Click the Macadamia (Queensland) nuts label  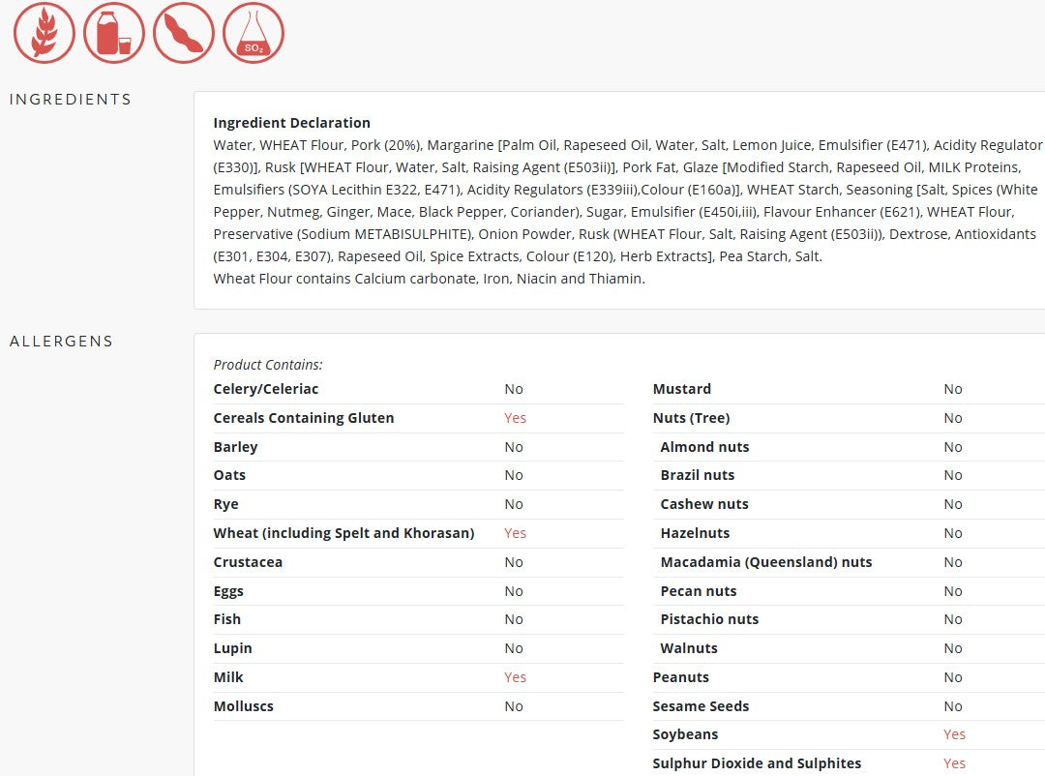tap(766, 562)
